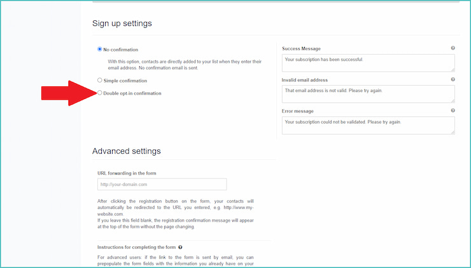Focus the Error message text area
The height and width of the screenshot is (268, 471).
coord(369,125)
